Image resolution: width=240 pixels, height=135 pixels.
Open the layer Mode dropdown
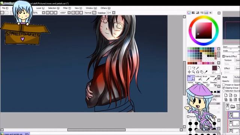[237, 77]
